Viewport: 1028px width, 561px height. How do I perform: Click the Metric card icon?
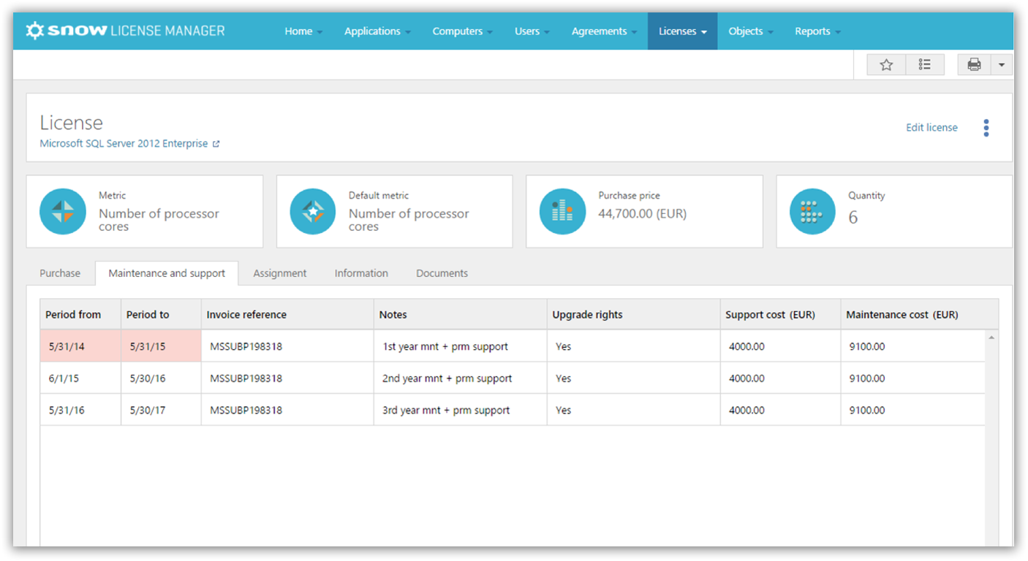63,211
